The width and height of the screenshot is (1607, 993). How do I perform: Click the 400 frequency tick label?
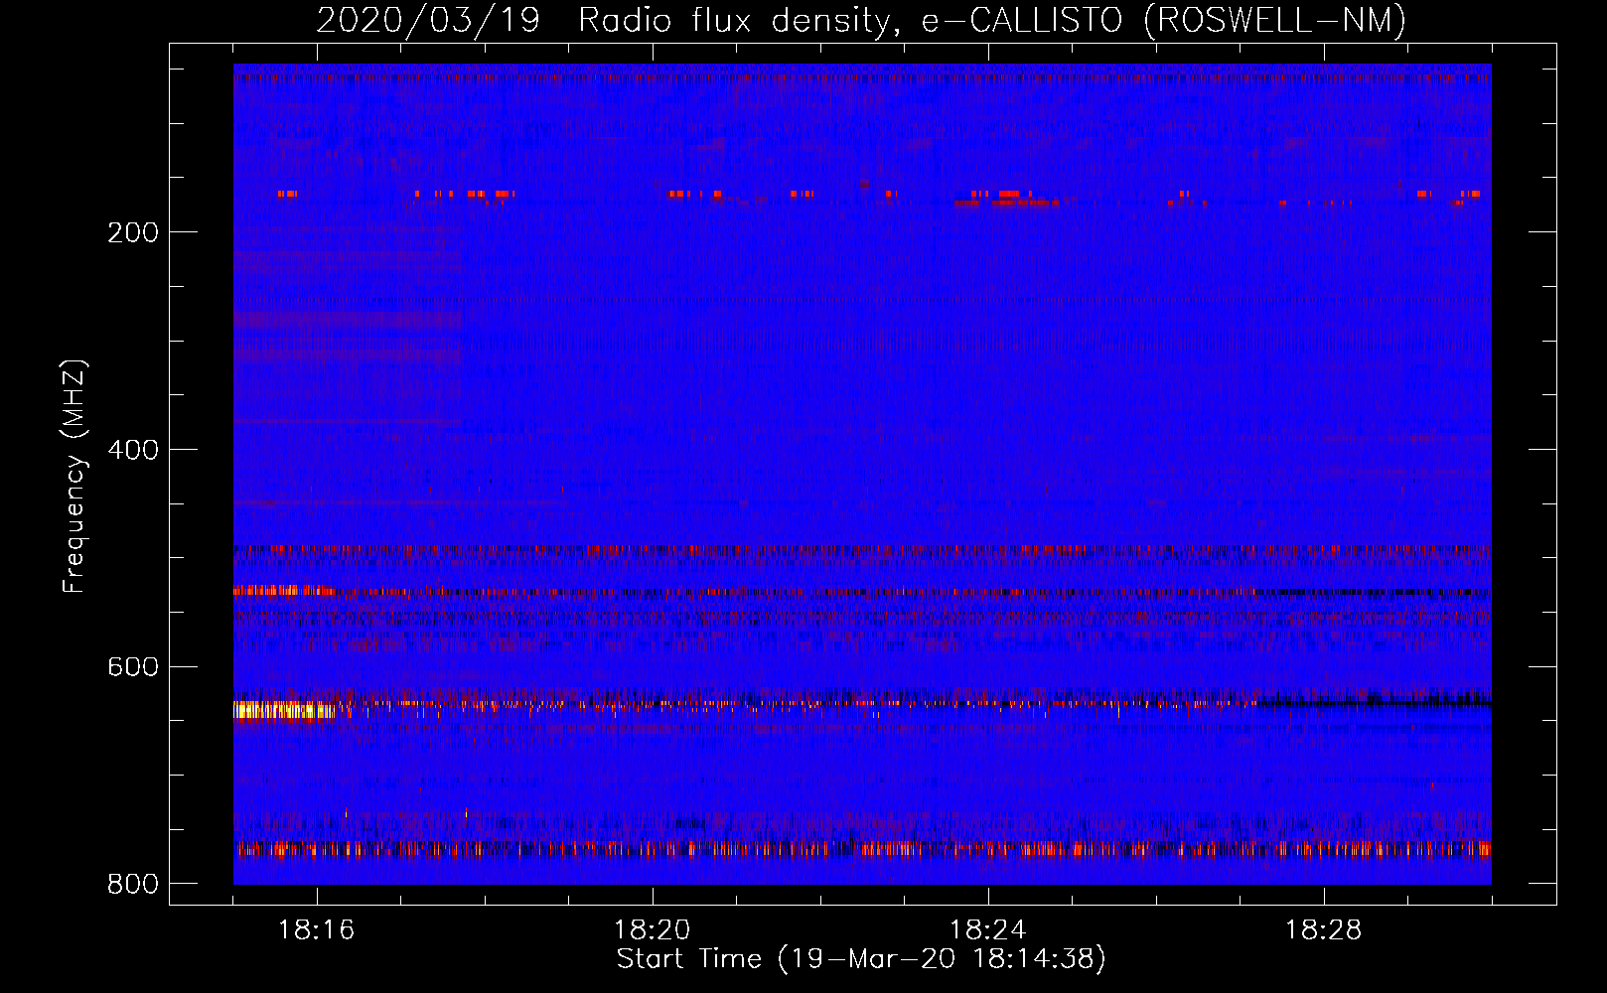point(133,450)
